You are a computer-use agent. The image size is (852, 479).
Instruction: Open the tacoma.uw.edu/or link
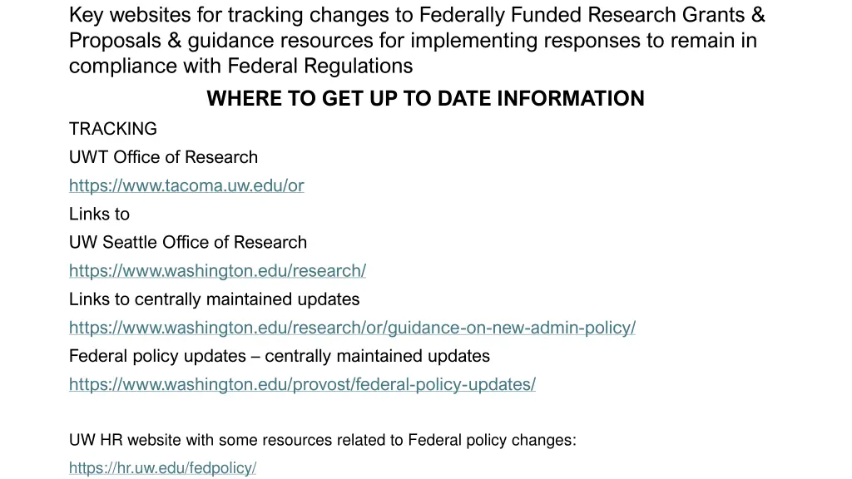coord(186,185)
